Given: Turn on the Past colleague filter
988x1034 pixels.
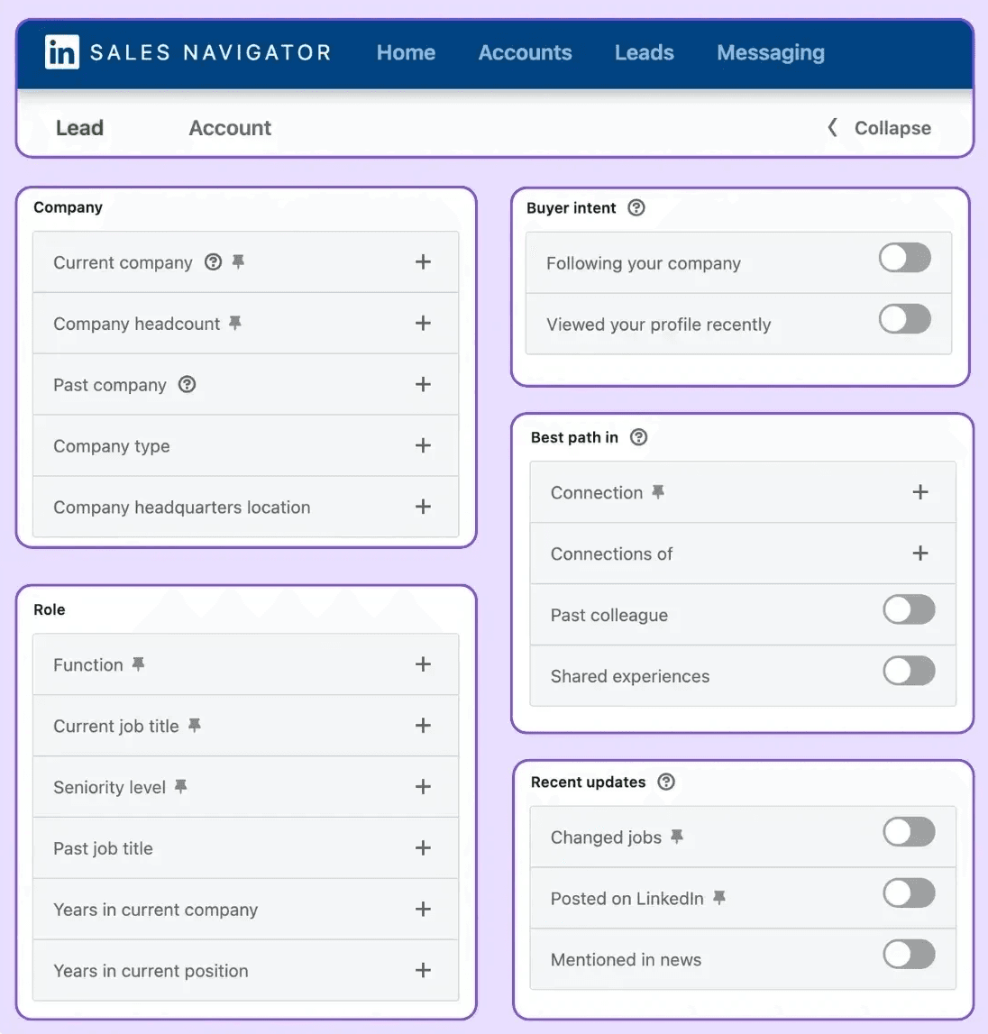Looking at the screenshot, I should point(909,610).
